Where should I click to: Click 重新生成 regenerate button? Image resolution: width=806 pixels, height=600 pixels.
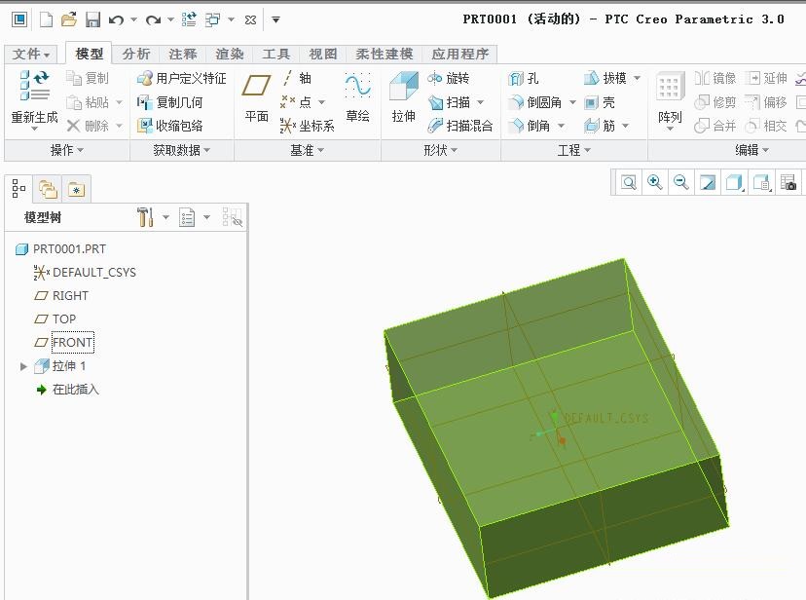click(x=34, y=99)
